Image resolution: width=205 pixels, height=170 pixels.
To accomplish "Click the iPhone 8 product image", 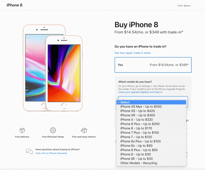I will tap(52, 68).
